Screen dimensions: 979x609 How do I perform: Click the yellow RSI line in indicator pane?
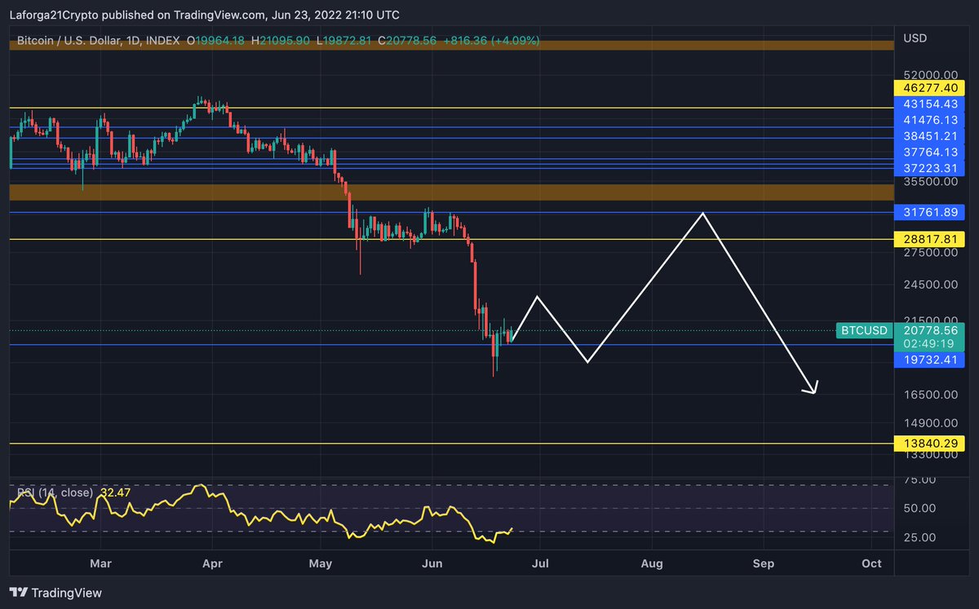pos(261,515)
